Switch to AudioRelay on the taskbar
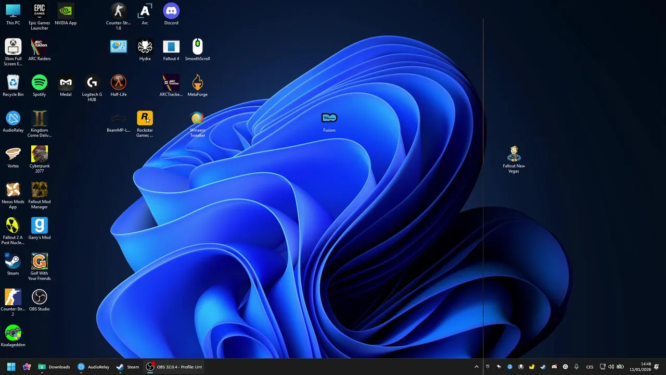Viewport: 666px width, 375px height. tap(94, 367)
